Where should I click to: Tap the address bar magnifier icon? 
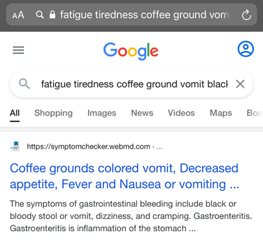[39, 15]
